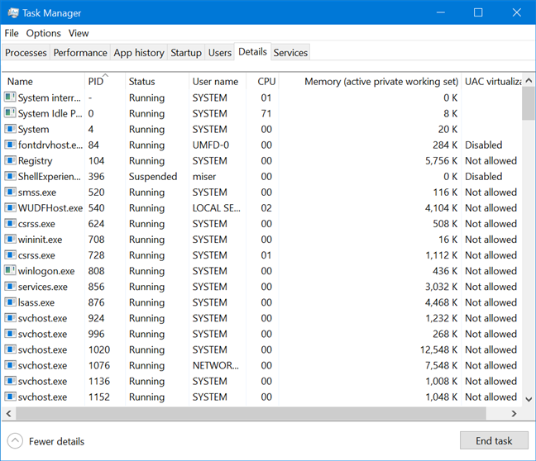Click the System Idle Process icon

pos(10,113)
